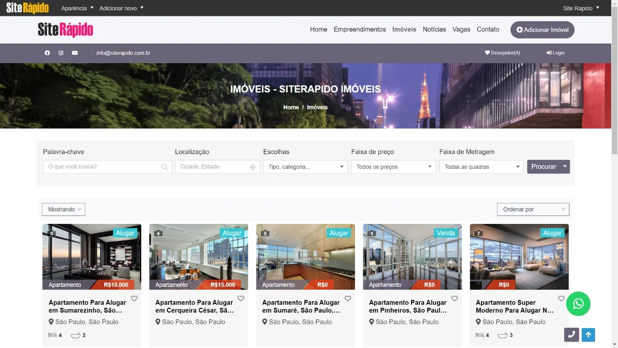Click the blue back-to-top arrow
Screen dimensions: 618x348
[x=588, y=335]
